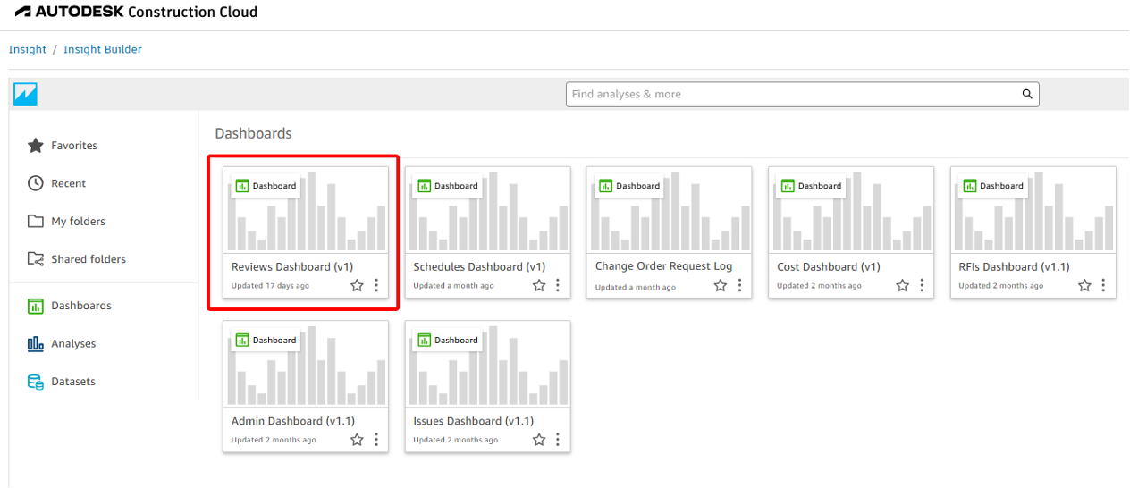Click the Schedules Dashboard chart thumbnail
Image resolution: width=1130 pixels, height=488 pixels.
pyautogui.click(x=487, y=210)
